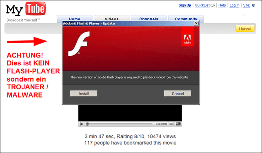Click the "new version of adobe flash player" message
262x153 pixels.
coord(129,77)
